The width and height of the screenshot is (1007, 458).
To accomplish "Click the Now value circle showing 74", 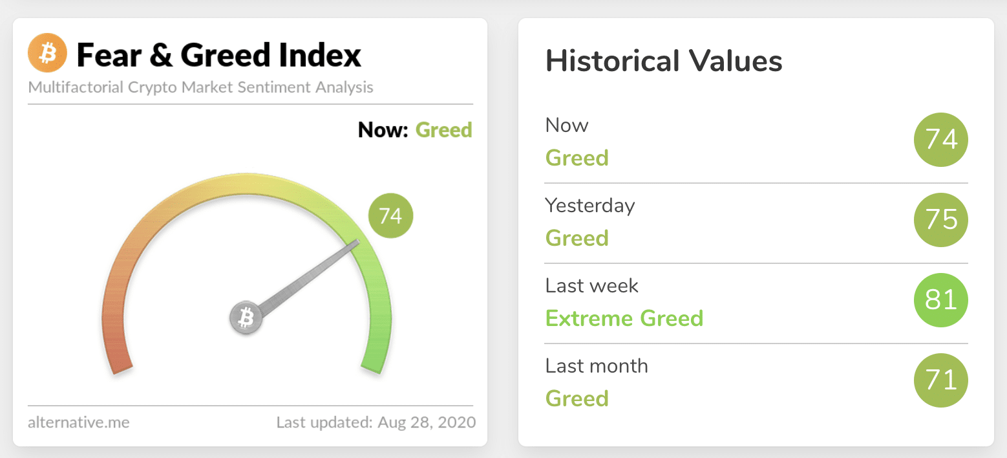I will (x=940, y=140).
